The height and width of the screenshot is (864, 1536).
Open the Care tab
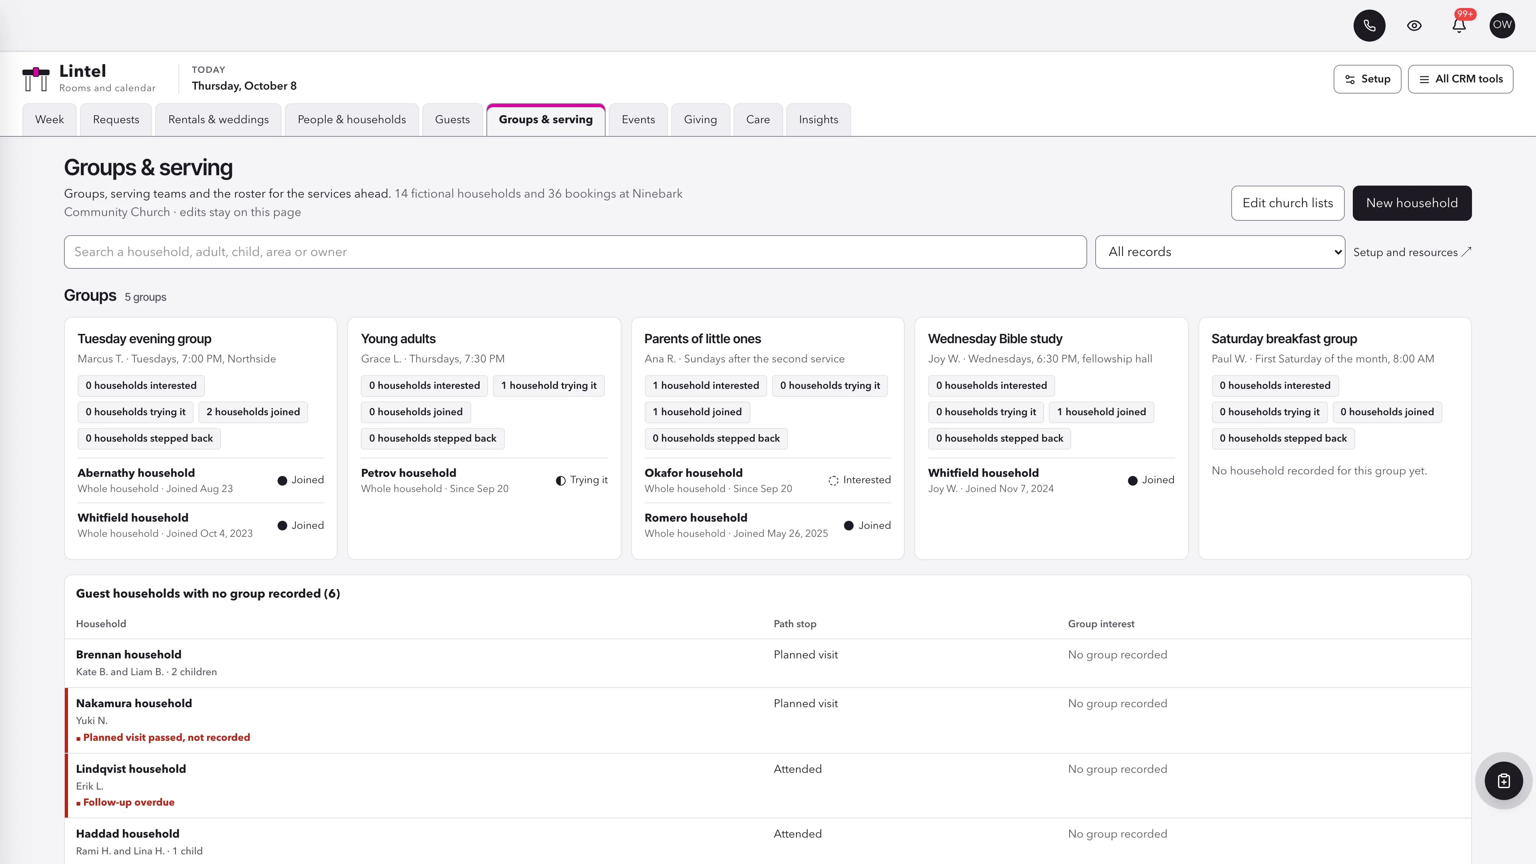(758, 120)
